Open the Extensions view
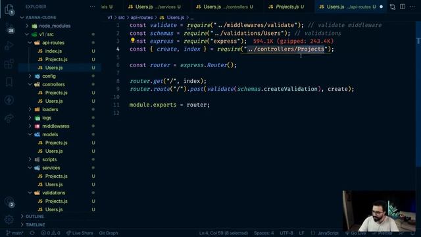This screenshot has height=237, width=421. [x=9, y=64]
